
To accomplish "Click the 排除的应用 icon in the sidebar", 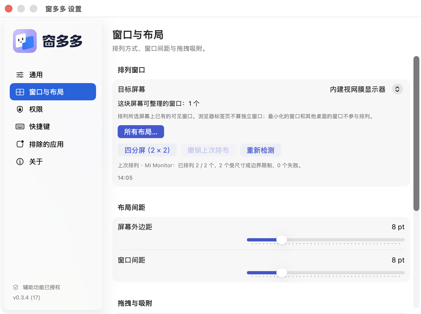I will pos(20,144).
